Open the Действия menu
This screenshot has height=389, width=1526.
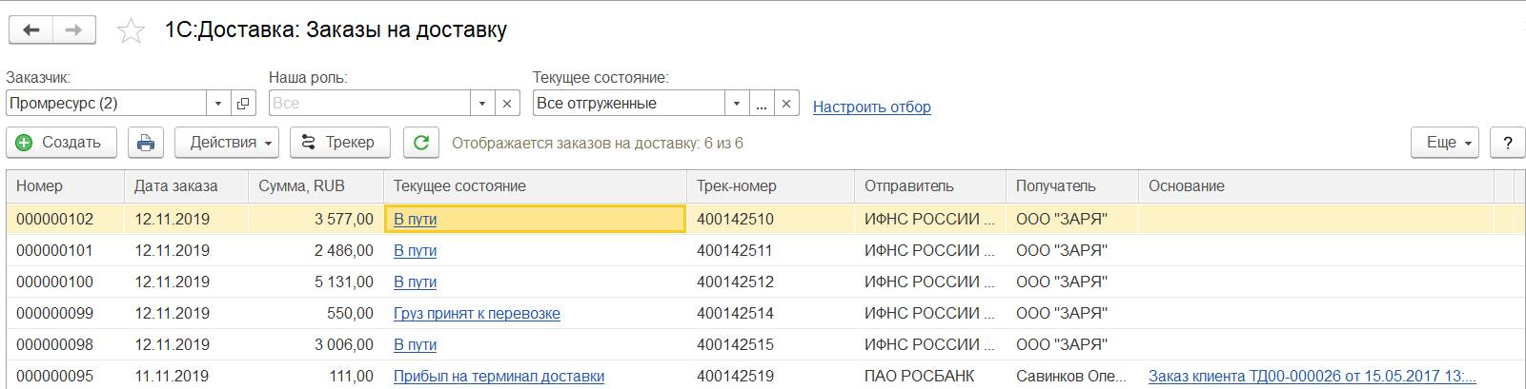pyautogui.click(x=227, y=143)
